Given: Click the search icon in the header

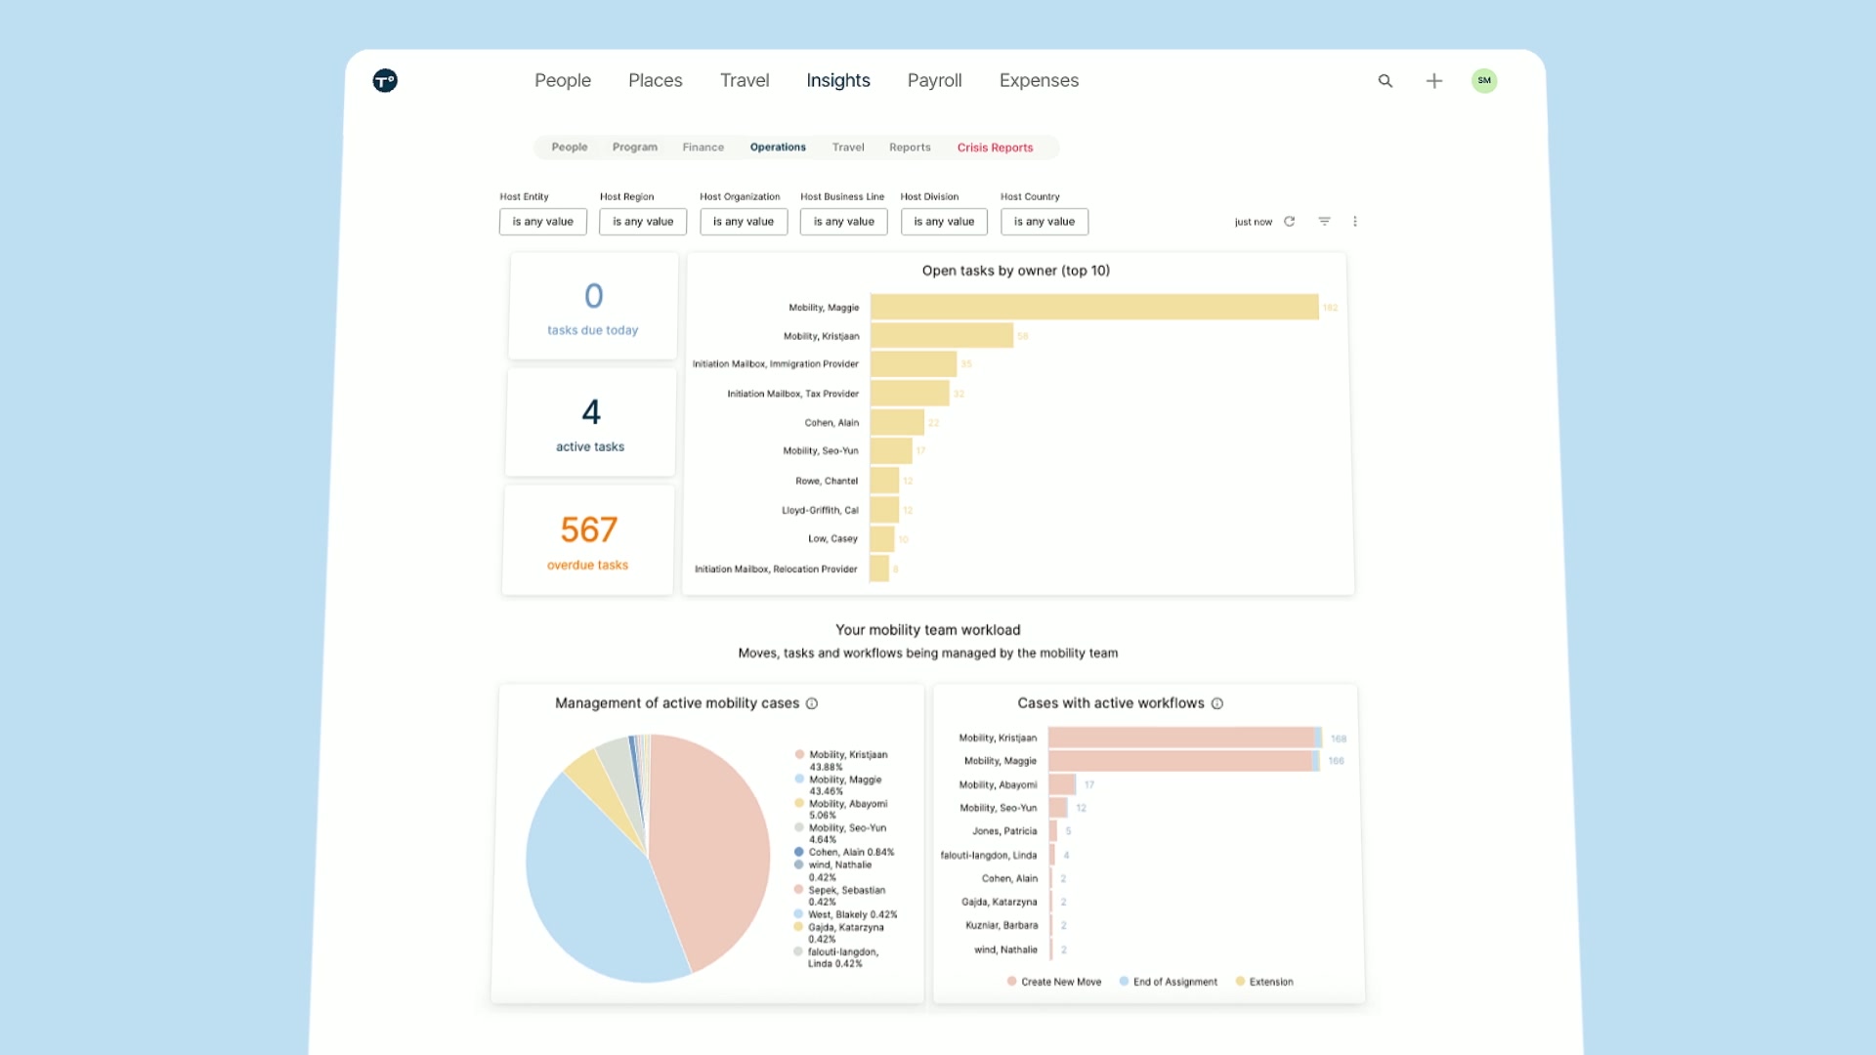Looking at the screenshot, I should pos(1386,81).
